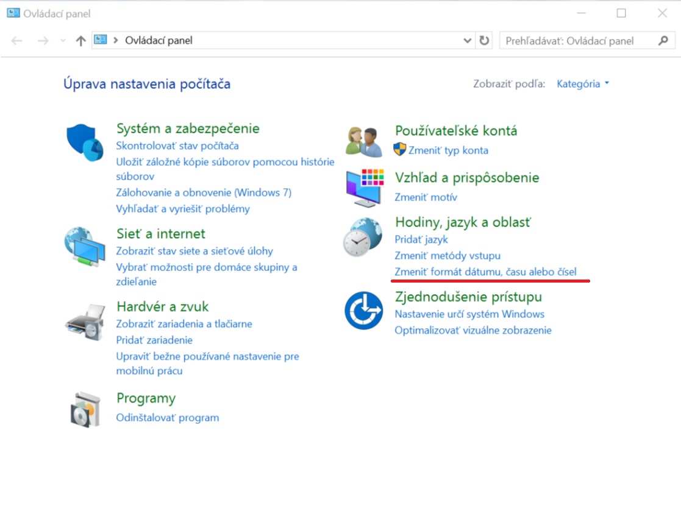This screenshot has width=681, height=514.
Task: Click Zmeniť motív link
Action: click(x=426, y=197)
